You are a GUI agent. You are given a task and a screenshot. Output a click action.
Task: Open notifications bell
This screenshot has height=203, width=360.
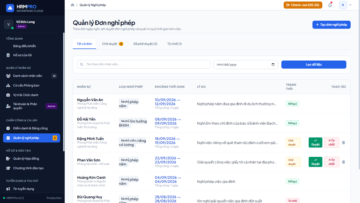pos(330,5)
